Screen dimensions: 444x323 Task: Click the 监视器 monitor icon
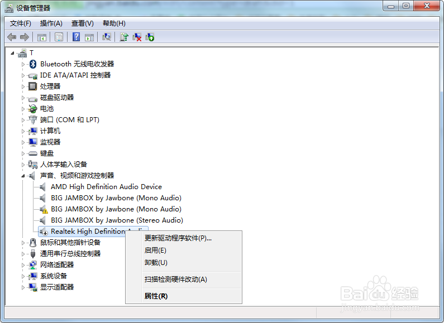33,142
